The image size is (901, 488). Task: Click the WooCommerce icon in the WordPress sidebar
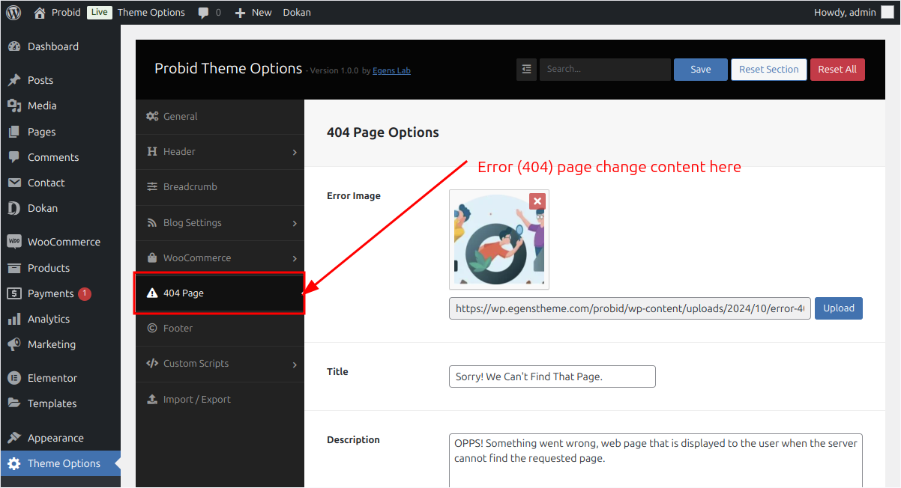(x=14, y=242)
